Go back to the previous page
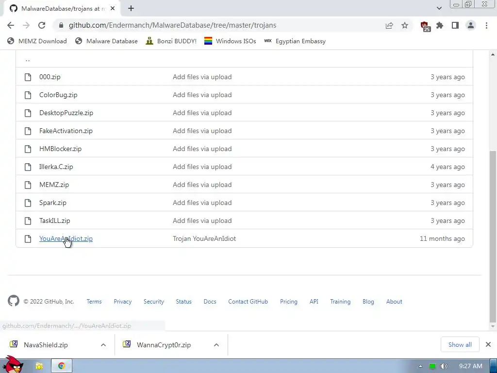Viewport: 497px width, 373px height. coord(11,25)
